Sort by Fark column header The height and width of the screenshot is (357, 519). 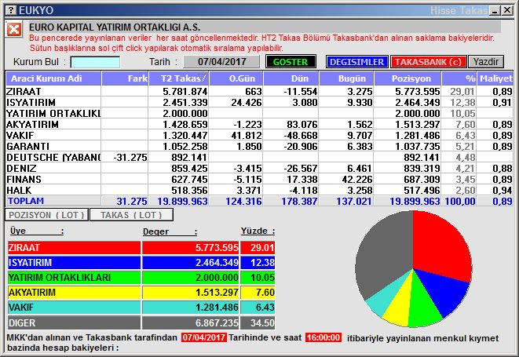[125, 78]
